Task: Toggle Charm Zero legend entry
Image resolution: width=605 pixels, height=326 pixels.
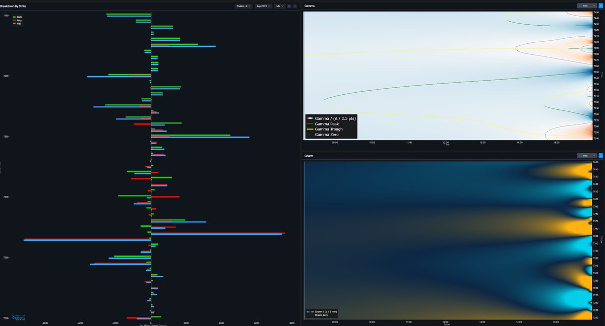Action: (318, 315)
